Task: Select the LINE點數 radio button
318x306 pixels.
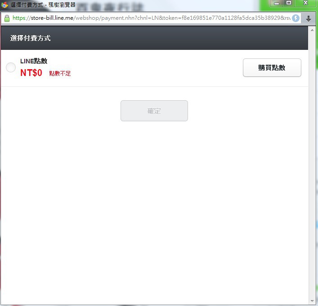Action: [11, 67]
